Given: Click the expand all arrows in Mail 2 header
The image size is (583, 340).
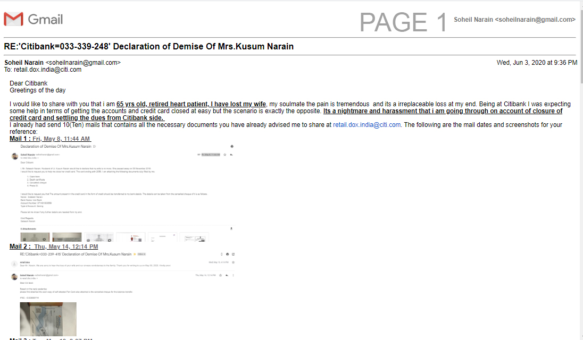Looking at the screenshot, I should (221, 254).
